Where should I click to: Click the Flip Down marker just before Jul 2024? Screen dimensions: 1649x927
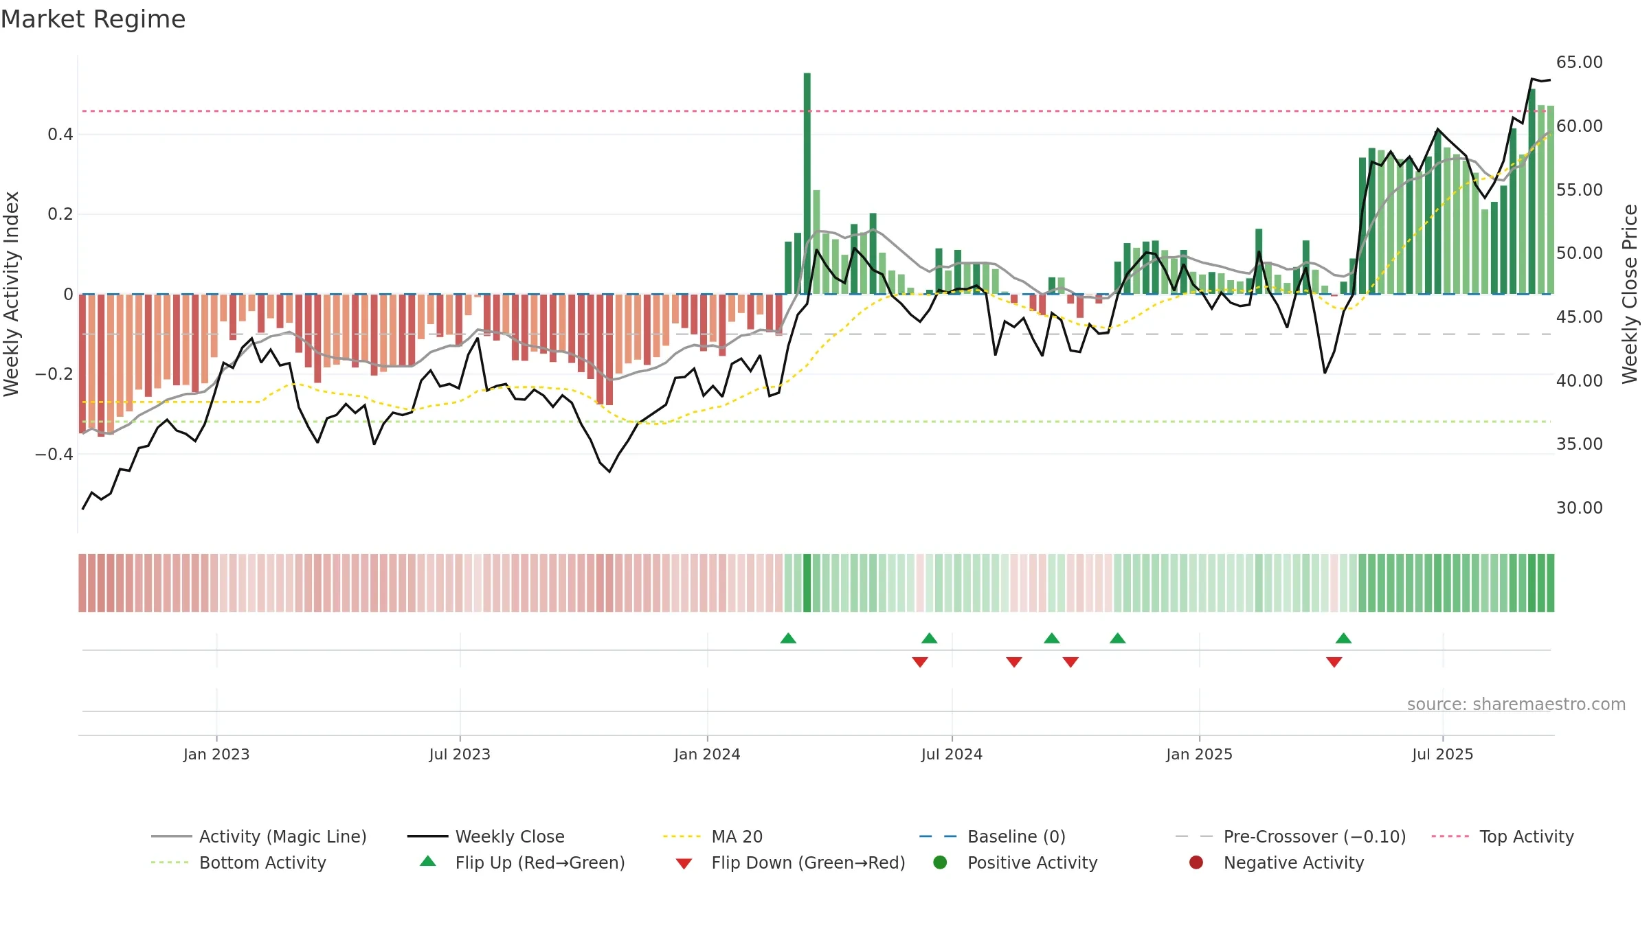920,662
